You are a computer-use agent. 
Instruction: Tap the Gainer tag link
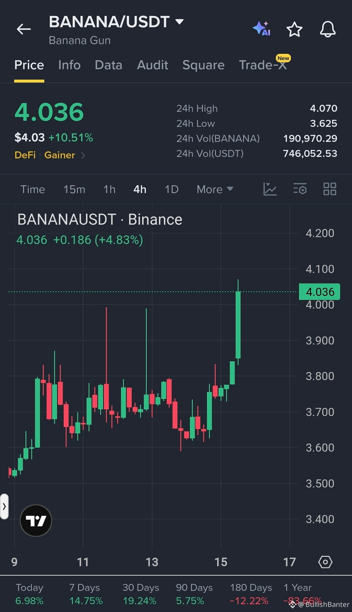60,155
